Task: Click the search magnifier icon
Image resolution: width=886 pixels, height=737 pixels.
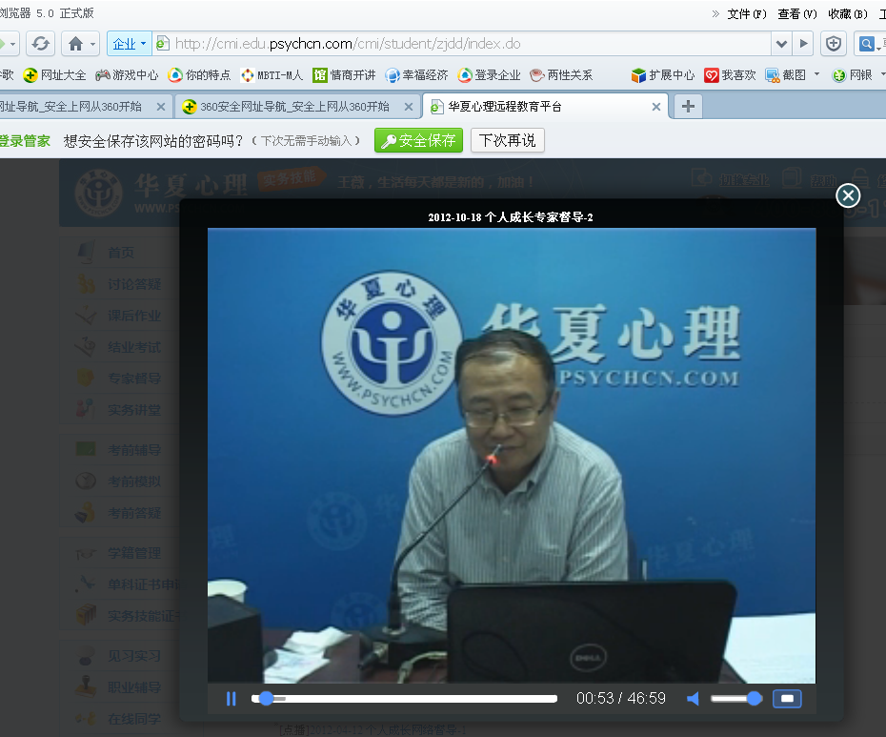Action: (x=867, y=44)
